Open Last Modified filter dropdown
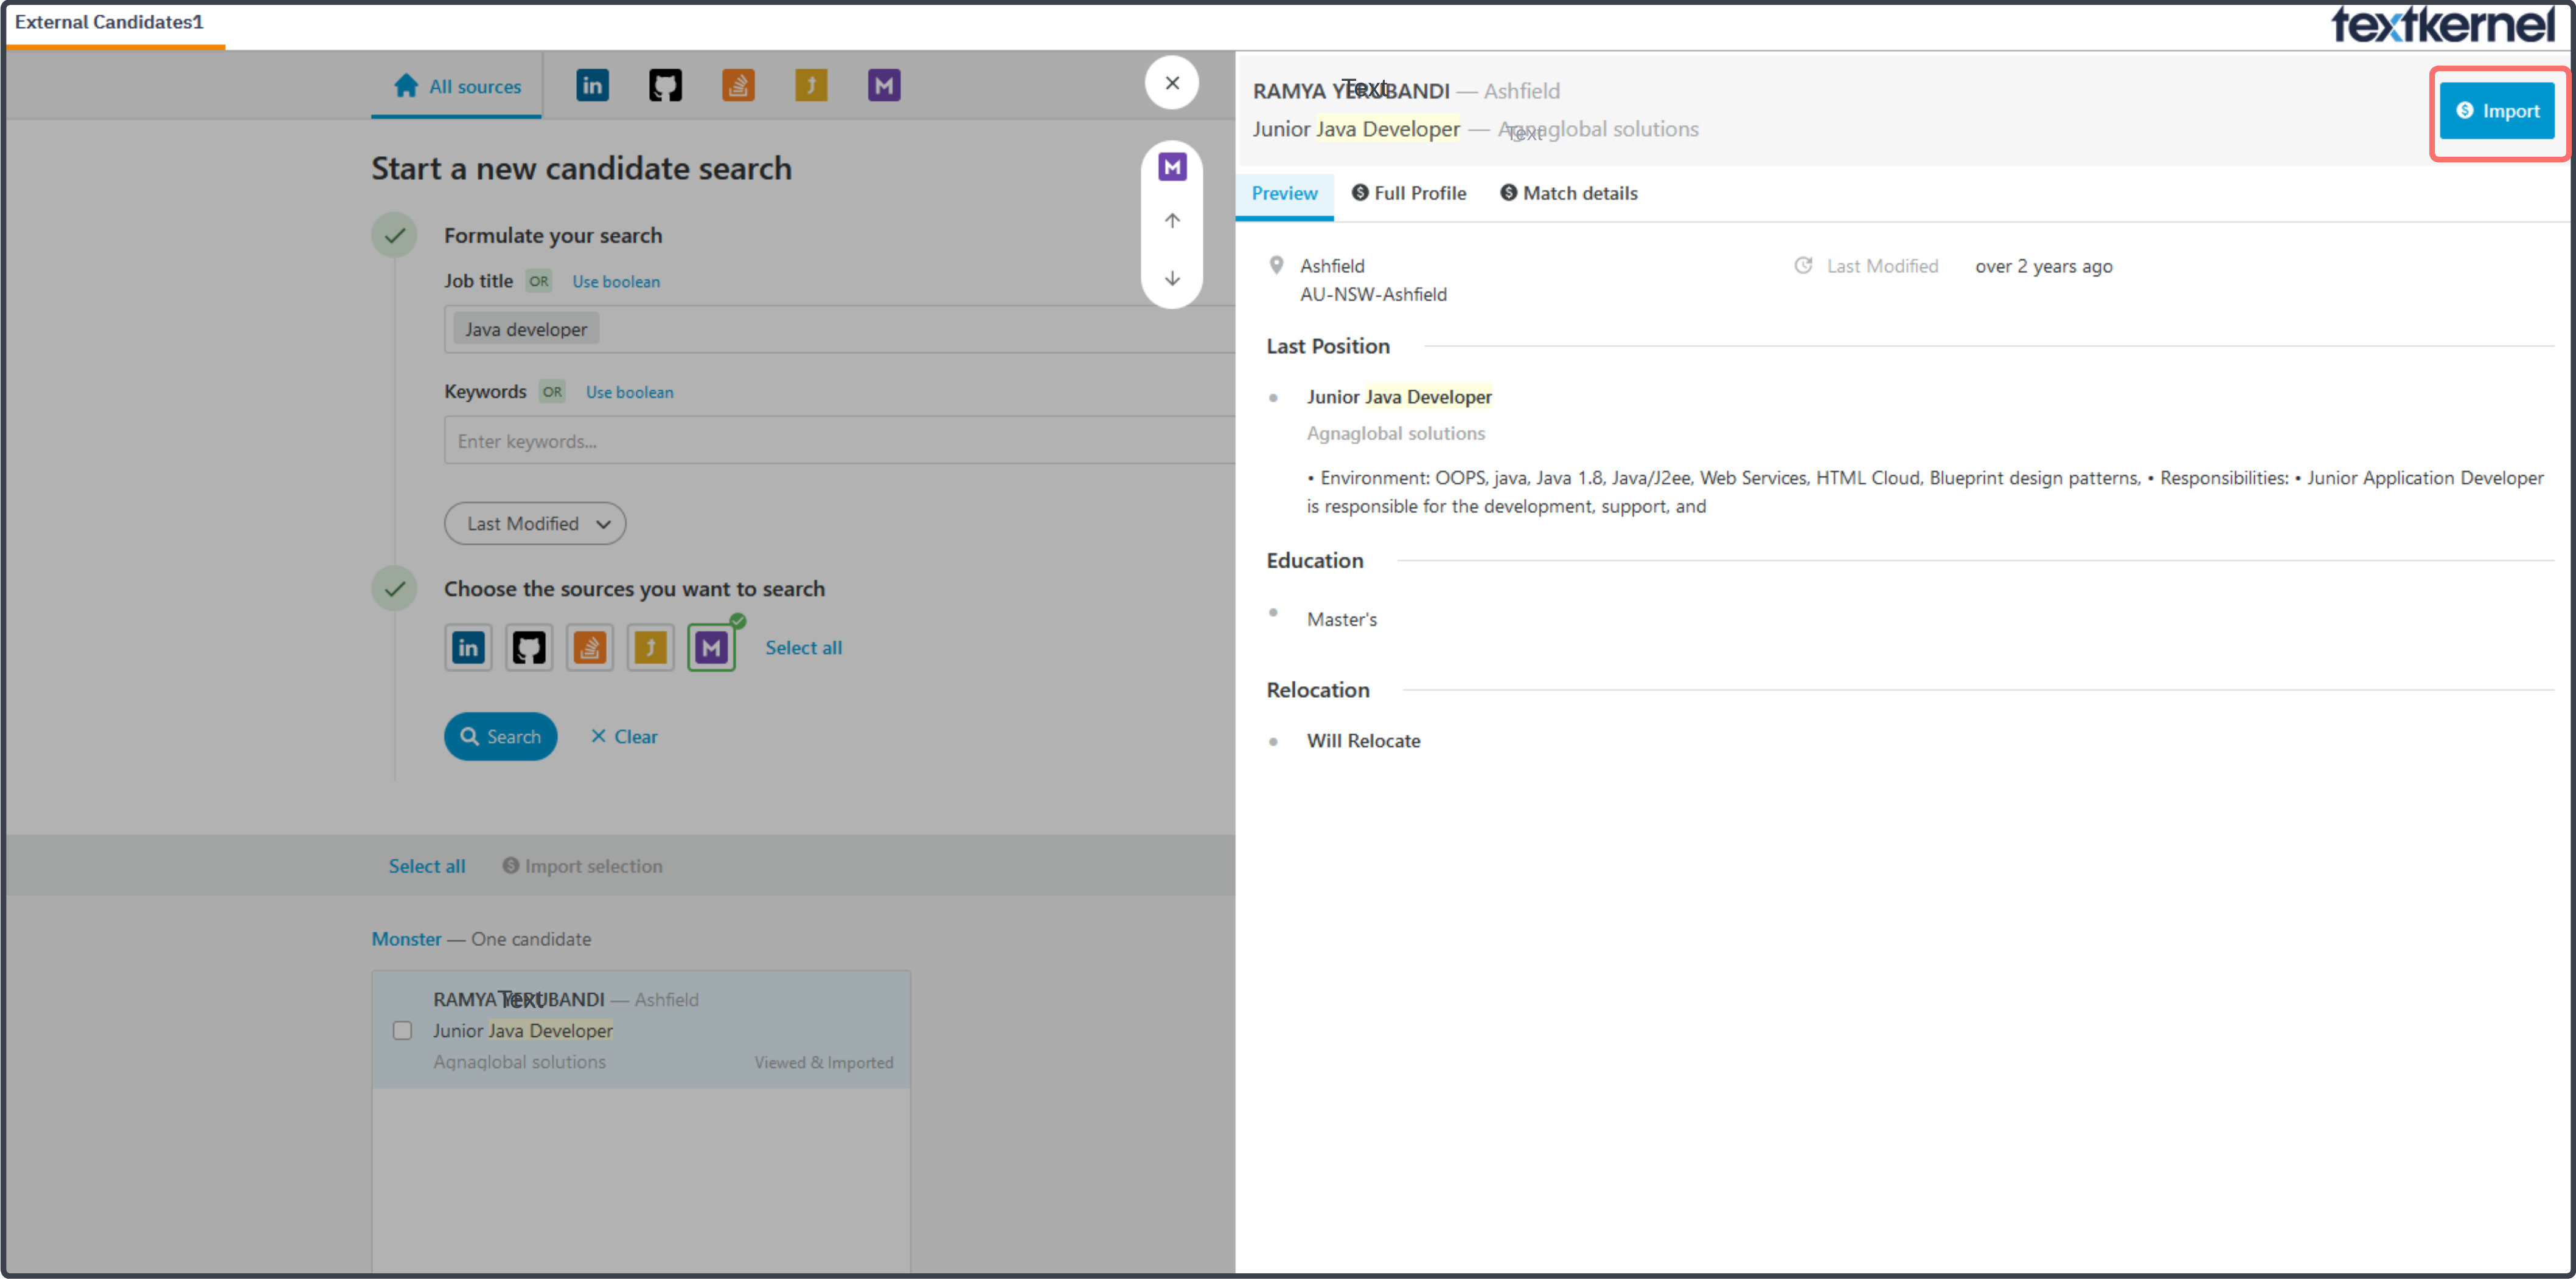The width and height of the screenshot is (2576, 1280). click(x=535, y=525)
